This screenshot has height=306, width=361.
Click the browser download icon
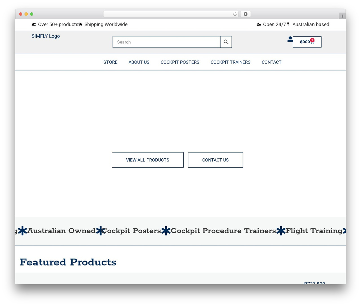(x=246, y=14)
